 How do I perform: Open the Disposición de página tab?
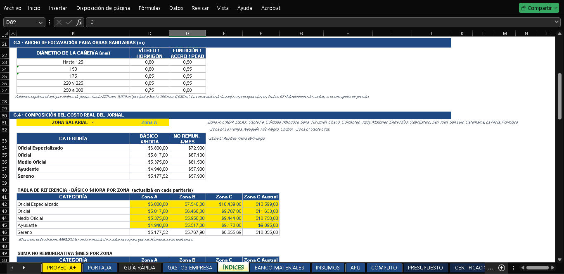(103, 8)
